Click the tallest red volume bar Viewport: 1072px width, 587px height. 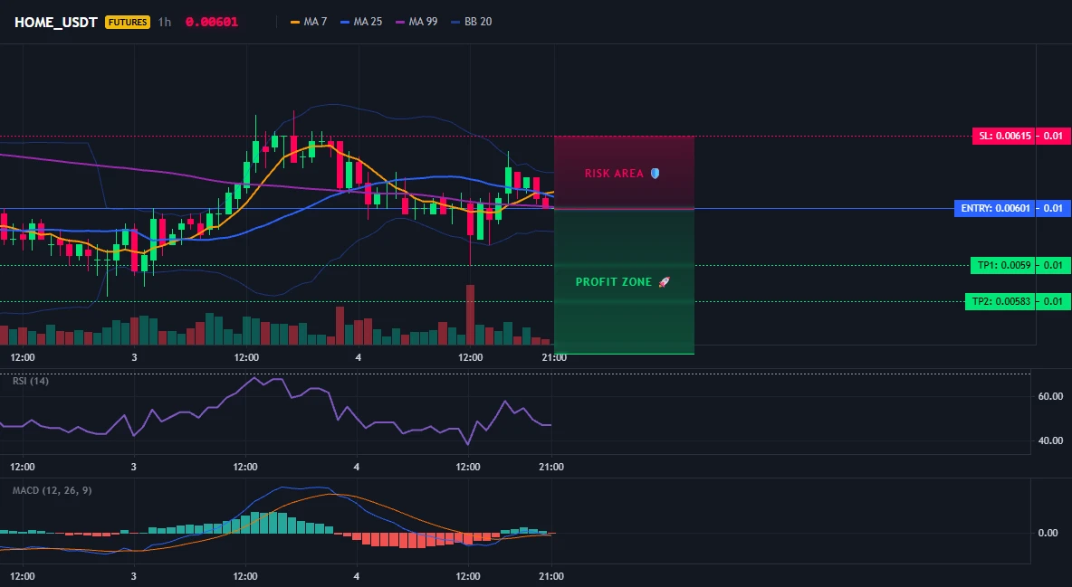click(x=471, y=315)
